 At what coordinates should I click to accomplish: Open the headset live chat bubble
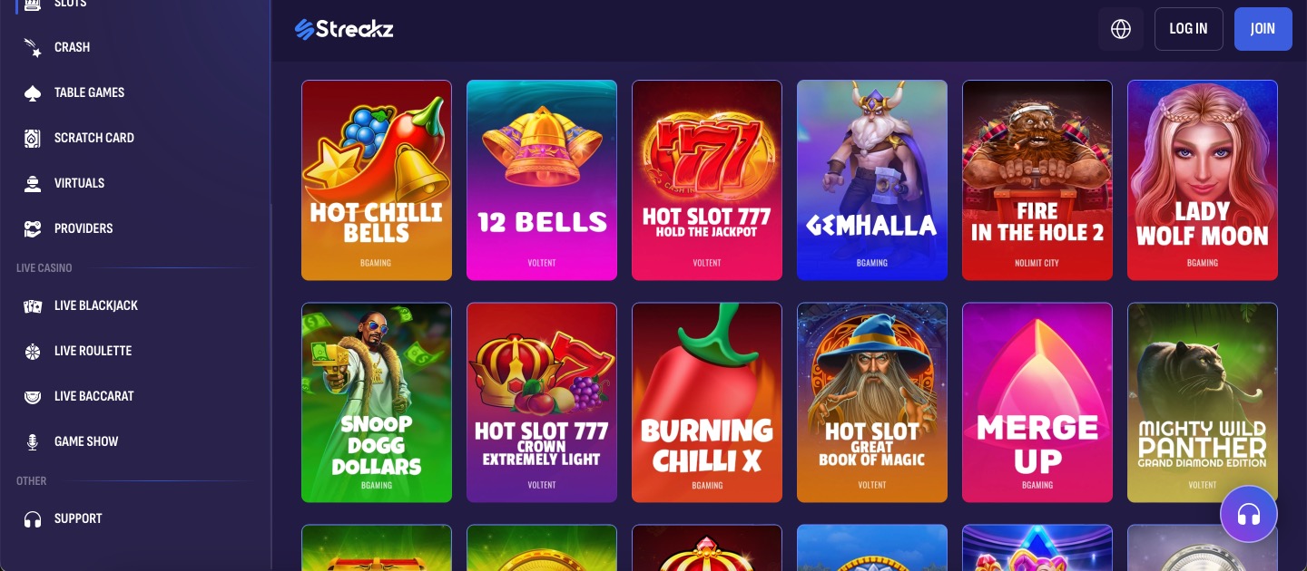point(1249,515)
